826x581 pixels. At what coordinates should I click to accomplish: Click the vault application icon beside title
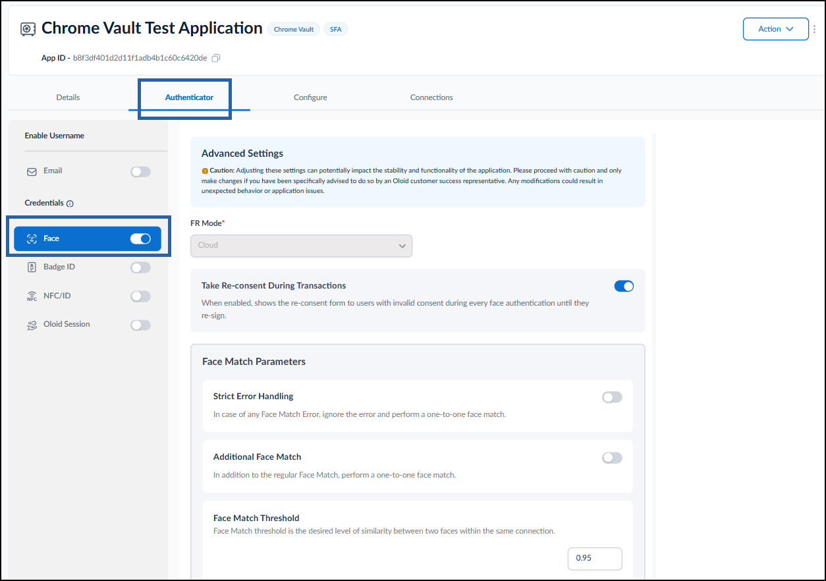click(x=28, y=29)
